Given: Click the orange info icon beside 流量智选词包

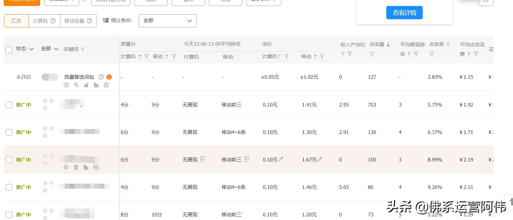Looking at the screenshot, I should click(109, 77).
